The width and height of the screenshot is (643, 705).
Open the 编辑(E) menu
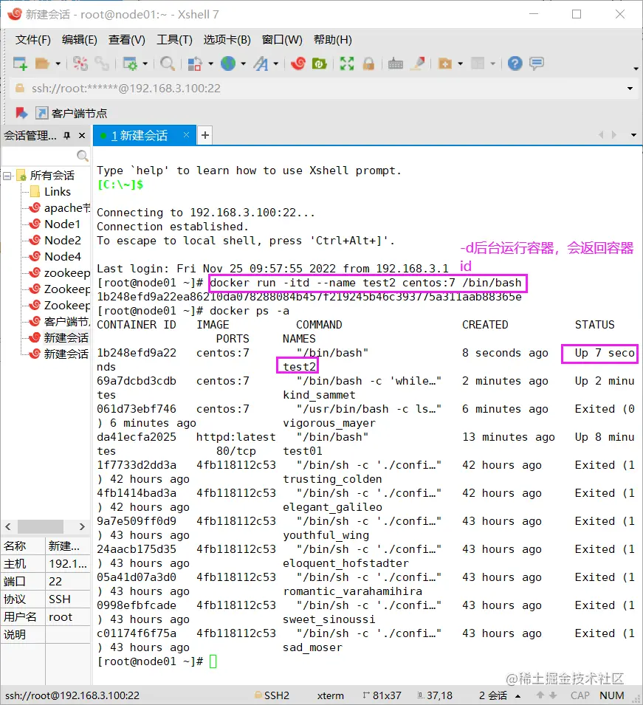click(80, 40)
